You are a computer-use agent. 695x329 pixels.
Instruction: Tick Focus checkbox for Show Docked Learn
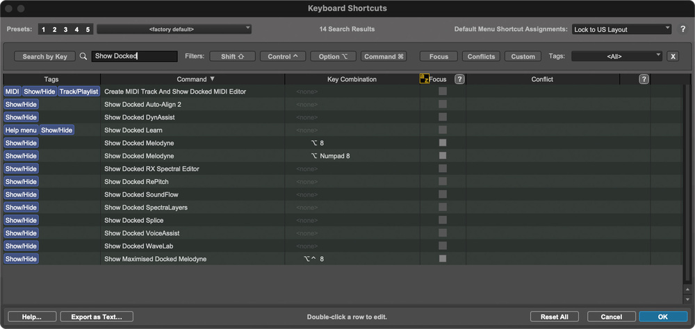(x=442, y=130)
